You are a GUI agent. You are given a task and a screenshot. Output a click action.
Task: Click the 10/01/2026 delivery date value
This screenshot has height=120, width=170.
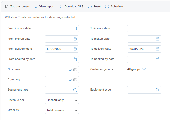pos(54,49)
